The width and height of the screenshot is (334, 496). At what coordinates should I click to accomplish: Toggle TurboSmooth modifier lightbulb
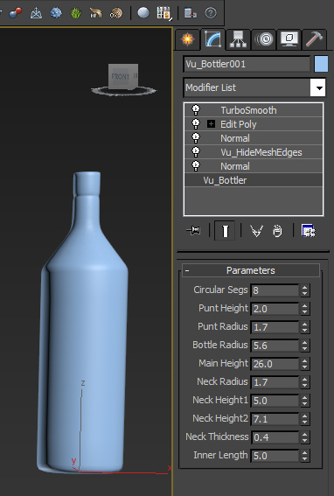click(x=196, y=110)
